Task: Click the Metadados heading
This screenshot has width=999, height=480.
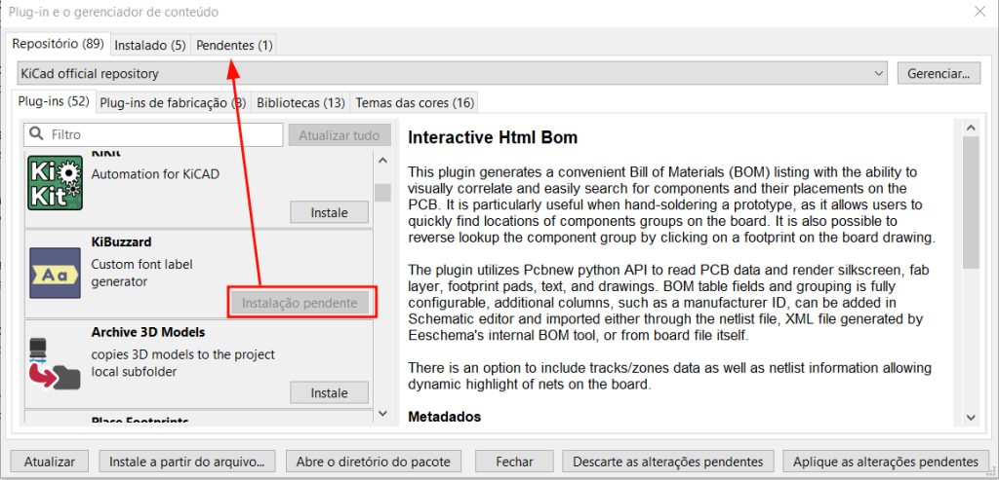Action: pos(444,417)
